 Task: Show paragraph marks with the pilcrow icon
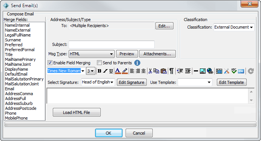pos(172,71)
